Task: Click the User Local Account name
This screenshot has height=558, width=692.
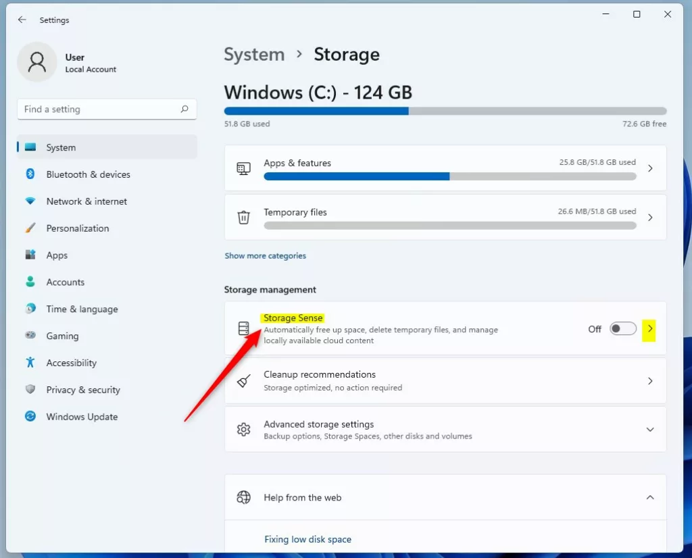Action: (91, 63)
